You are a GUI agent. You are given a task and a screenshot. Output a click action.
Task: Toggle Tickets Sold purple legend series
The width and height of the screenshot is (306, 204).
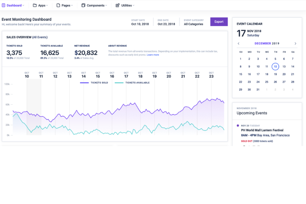[x=94, y=83]
